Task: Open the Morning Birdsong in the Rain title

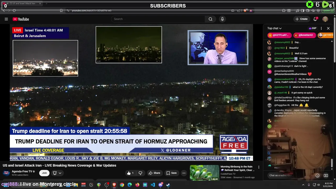Action: 237,168
